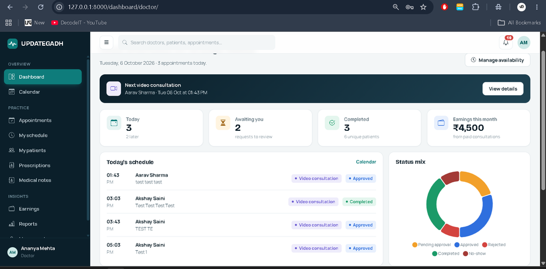Click the Completed badge on 03:03 row
This screenshot has height=269, width=546.
(x=359, y=201)
